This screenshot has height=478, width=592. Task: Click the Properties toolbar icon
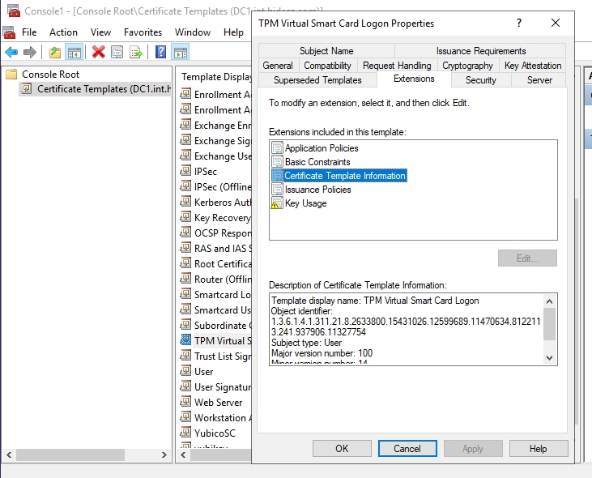pyautogui.click(x=117, y=52)
